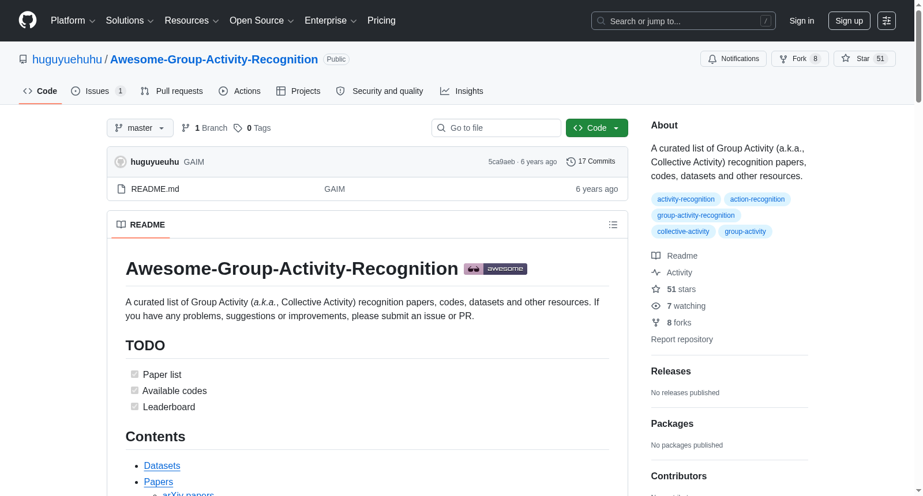Click the group-activity-recognition topic tag
Image resolution: width=923 pixels, height=496 pixels.
click(x=696, y=215)
